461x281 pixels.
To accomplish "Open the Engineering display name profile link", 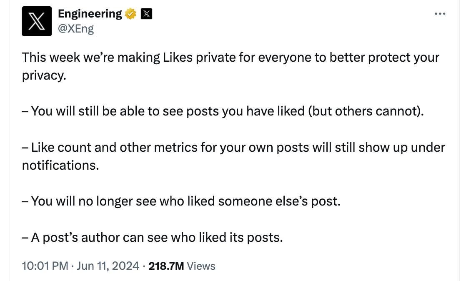I will click(x=90, y=14).
